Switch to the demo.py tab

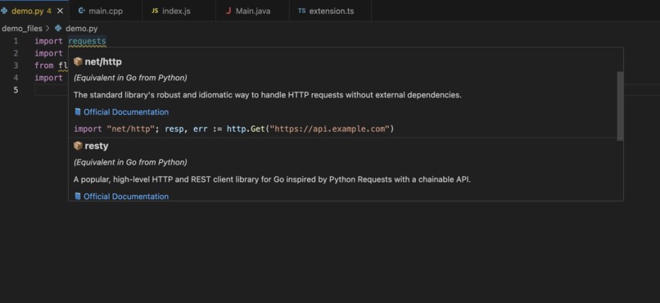(34, 11)
